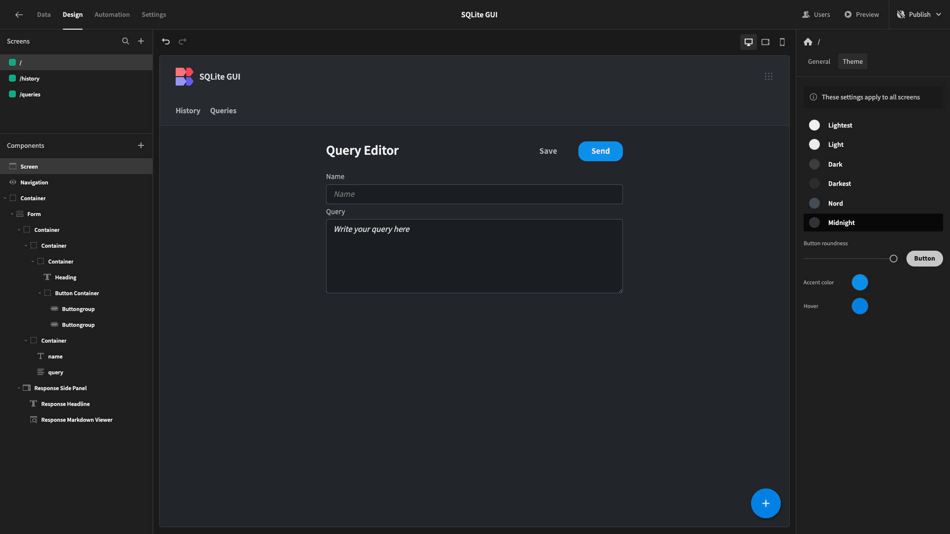Select Response Markdown Viewer component
Image resolution: width=950 pixels, height=534 pixels.
76,420
